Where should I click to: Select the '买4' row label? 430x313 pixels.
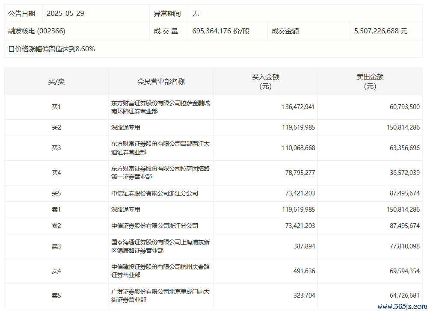(56, 173)
